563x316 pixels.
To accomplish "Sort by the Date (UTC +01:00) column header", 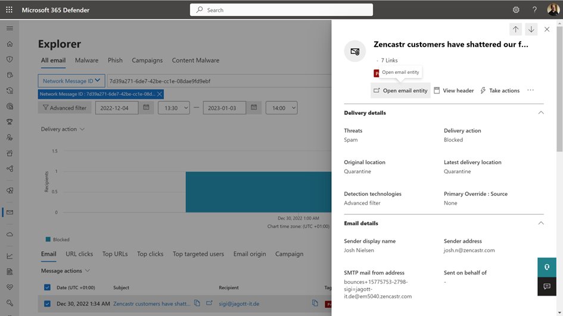I will coord(76,287).
